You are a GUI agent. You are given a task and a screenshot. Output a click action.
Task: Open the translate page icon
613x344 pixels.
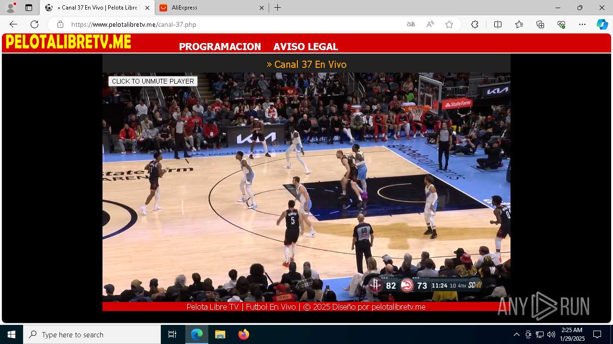pyautogui.click(x=411, y=24)
